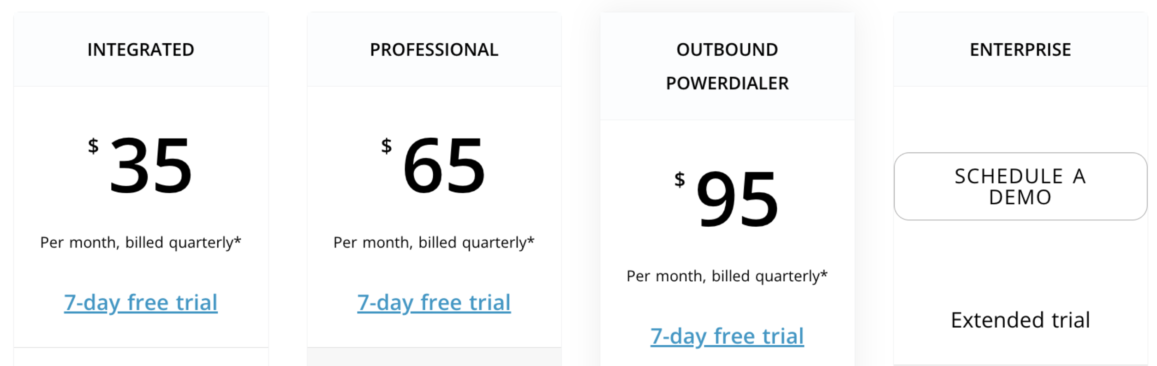Open the Professional plan's 7-day free trial
1157x366 pixels.
coord(434,303)
